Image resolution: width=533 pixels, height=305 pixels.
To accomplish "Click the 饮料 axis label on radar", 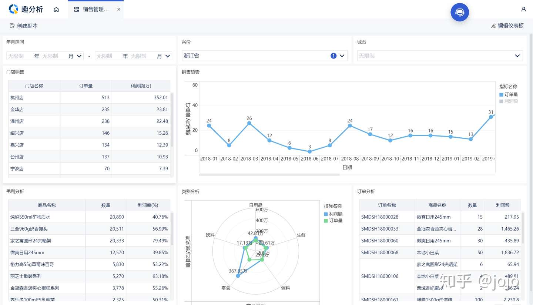I will point(210,235).
